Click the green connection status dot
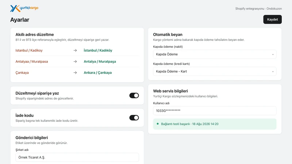292x164 pixels. pos(158,124)
